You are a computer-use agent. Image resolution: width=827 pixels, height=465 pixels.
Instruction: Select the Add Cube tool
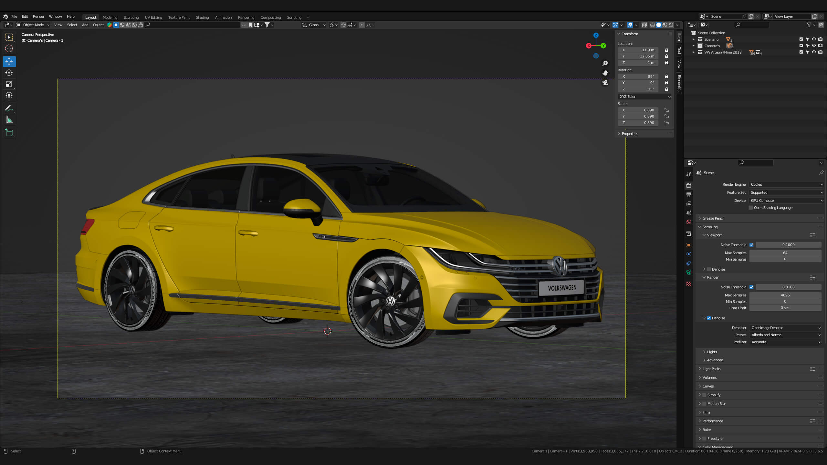[x=9, y=132]
